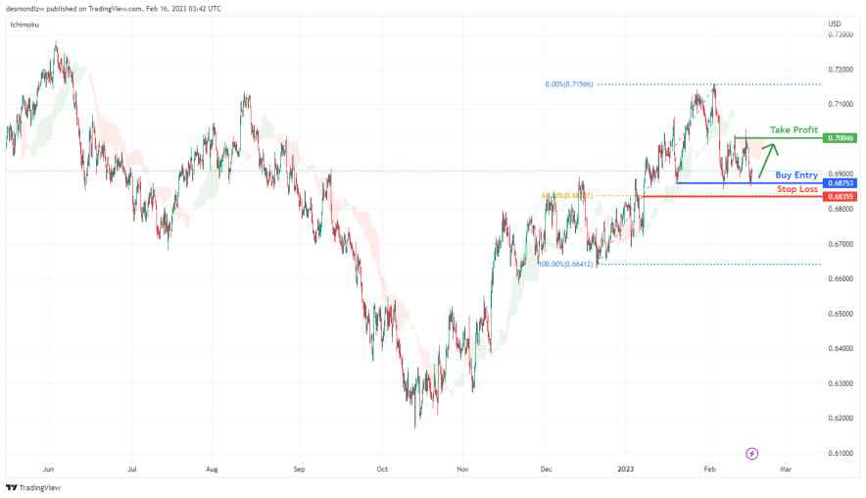This screenshot has width=866, height=498.
Task: Click the Dec date axis label
Action: point(547,470)
